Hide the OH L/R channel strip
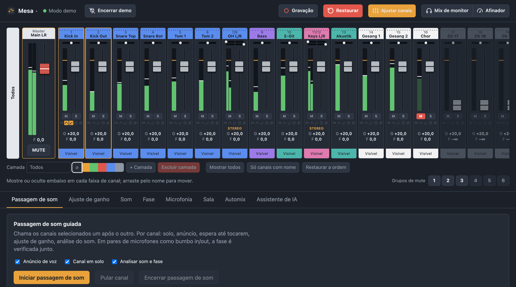The image size is (516, 287). [x=235, y=153]
